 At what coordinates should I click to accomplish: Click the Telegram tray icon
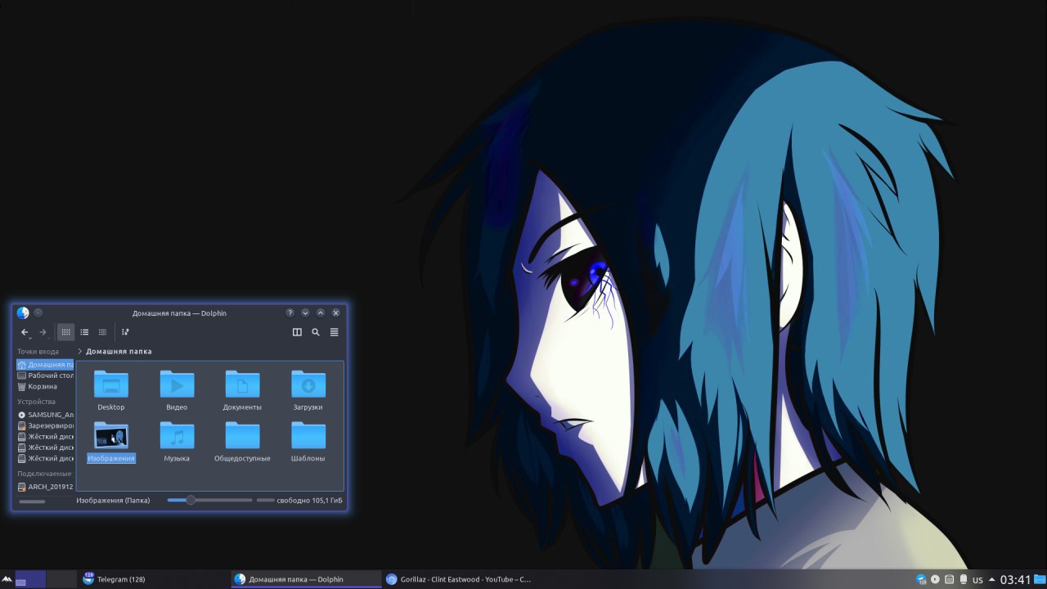click(x=921, y=579)
